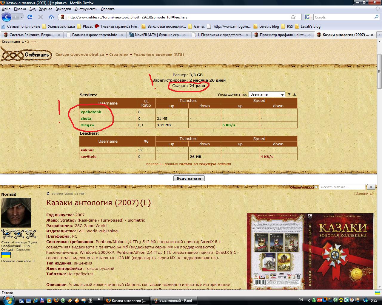Screen dimensions: 382x305
Task: Click the topic search go button »
Action: coord(371,187)
